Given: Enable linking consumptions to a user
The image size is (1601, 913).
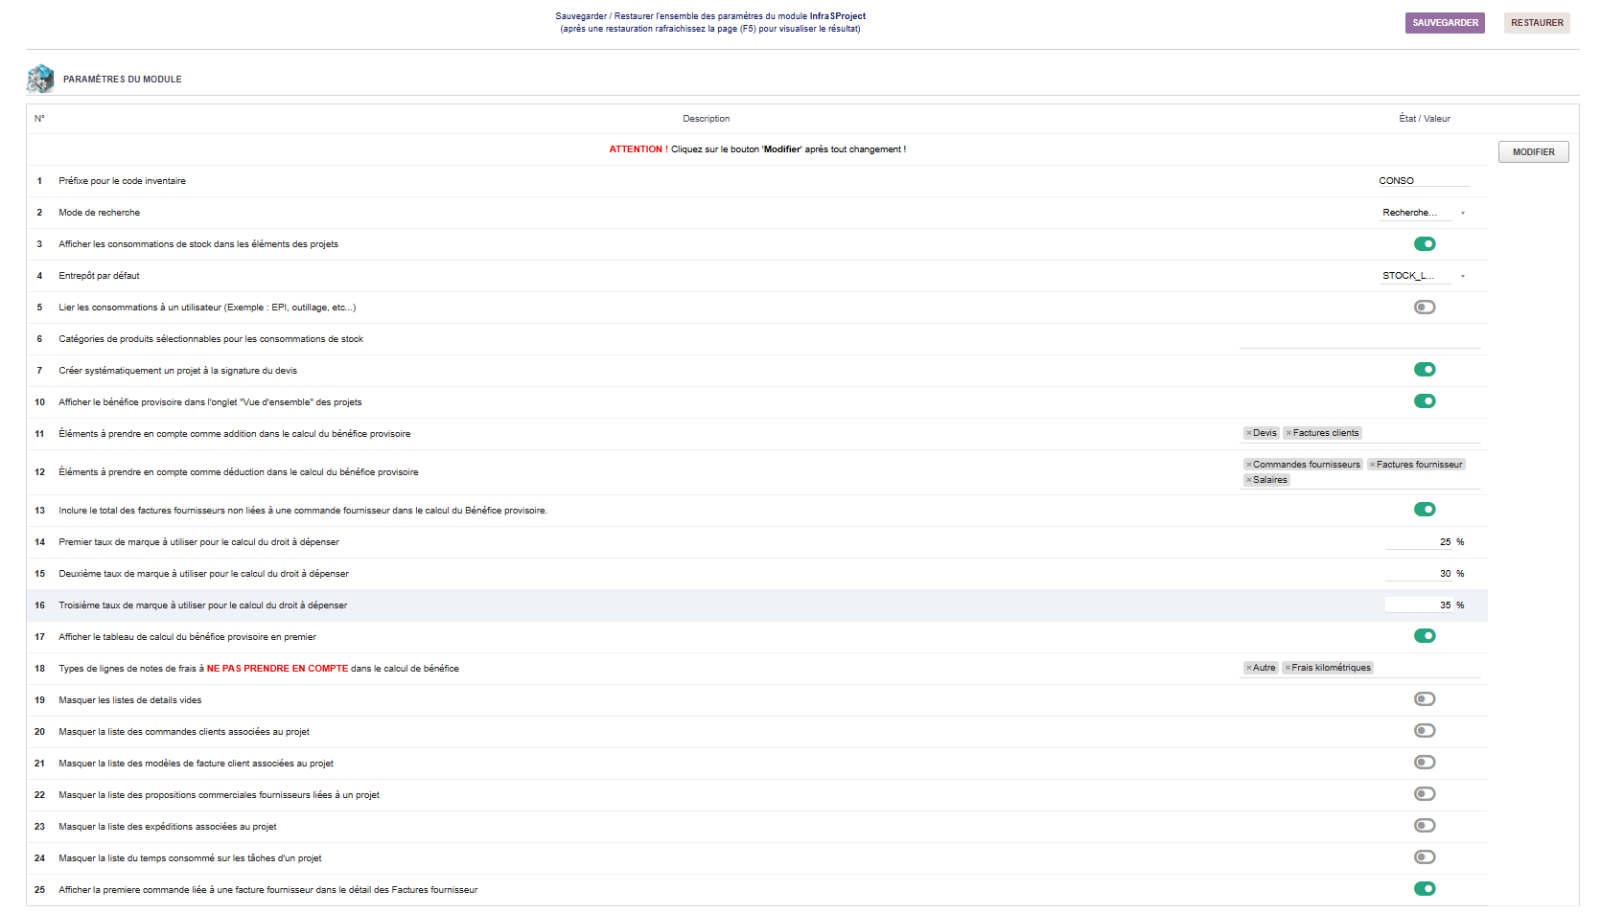Looking at the screenshot, I should (1425, 308).
